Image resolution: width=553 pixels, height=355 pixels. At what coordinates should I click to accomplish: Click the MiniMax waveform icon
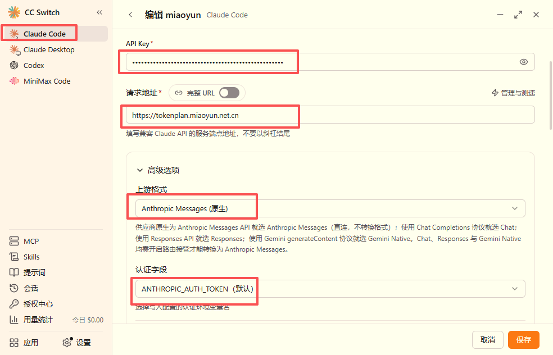click(14, 81)
